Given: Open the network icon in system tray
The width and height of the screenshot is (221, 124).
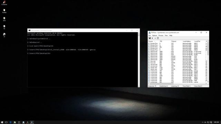Looking at the screenshot, I should click(x=208, y=122).
